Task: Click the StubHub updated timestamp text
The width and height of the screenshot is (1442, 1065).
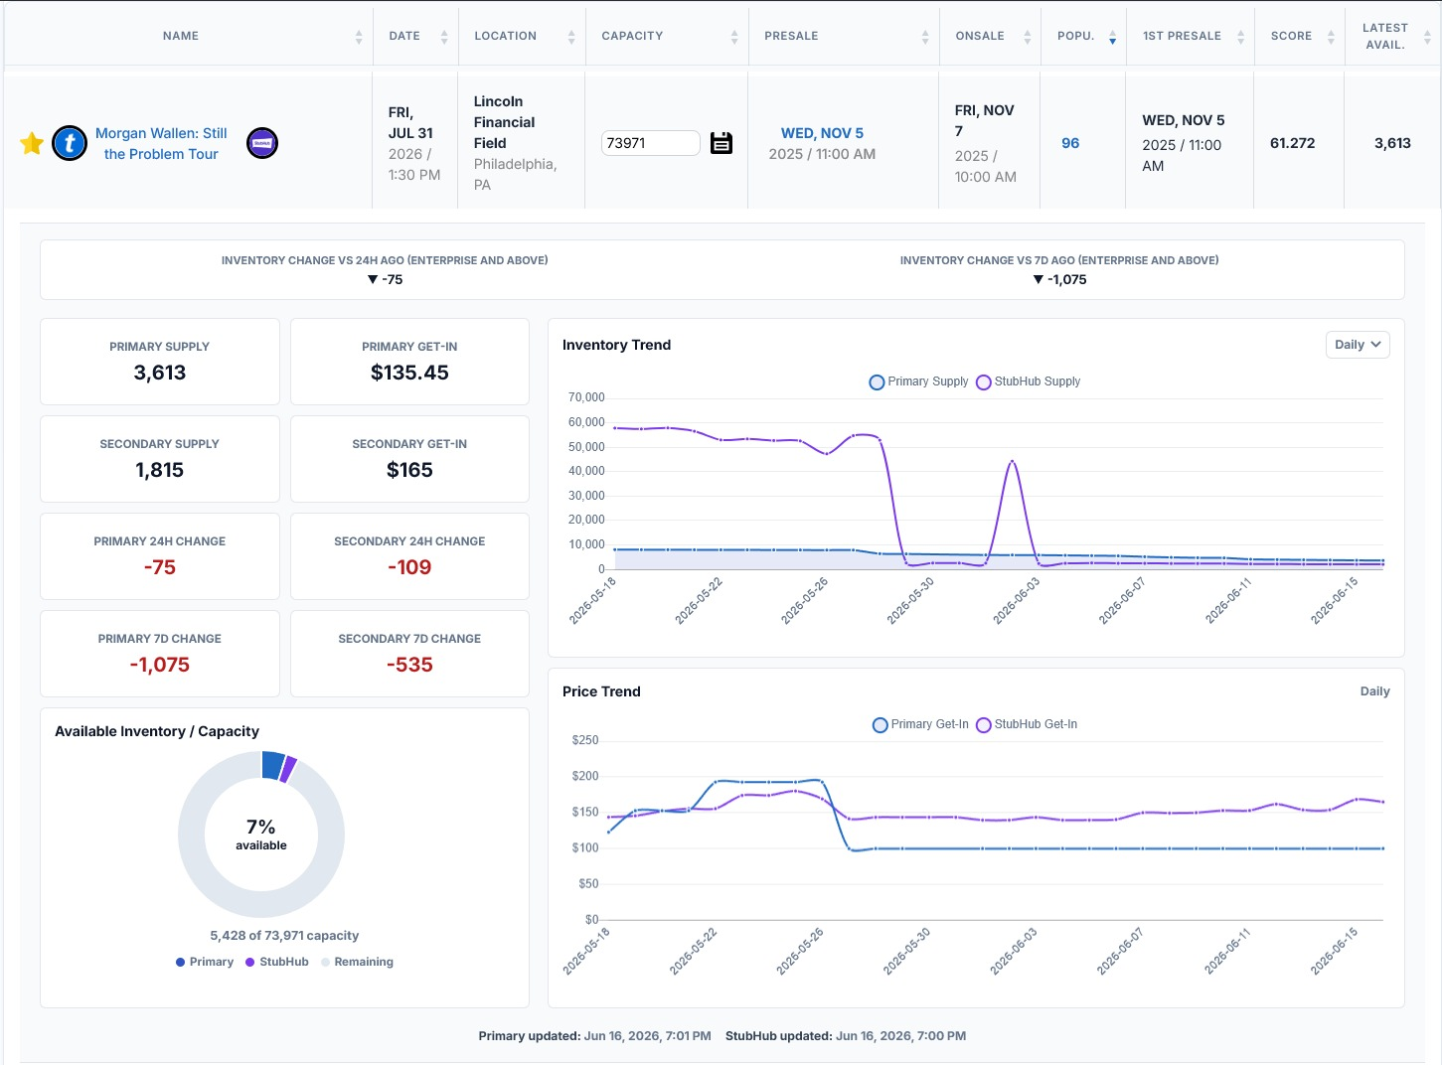Action: point(846,1036)
